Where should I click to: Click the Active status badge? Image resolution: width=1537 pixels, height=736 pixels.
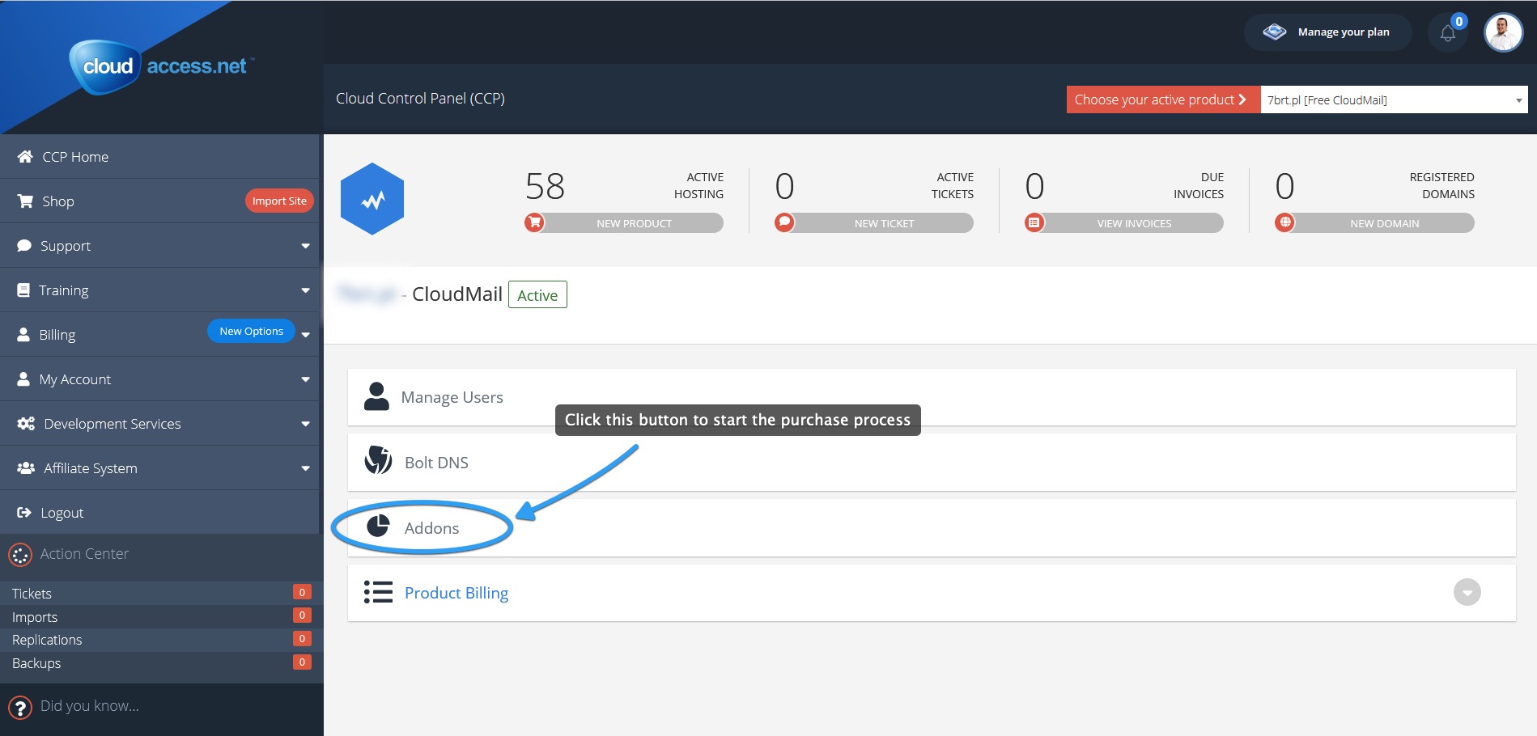[x=537, y=294]
